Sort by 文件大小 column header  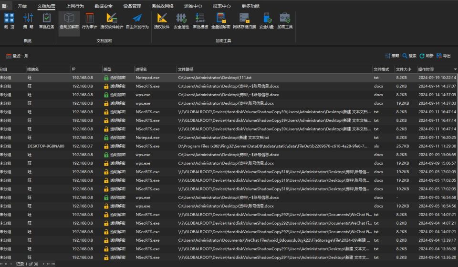point(406,69)
